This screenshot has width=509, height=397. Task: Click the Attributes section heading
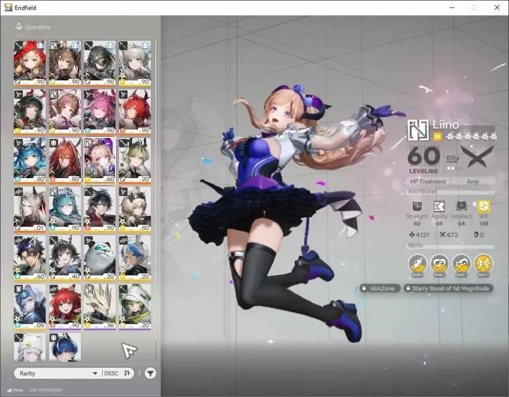422,191
